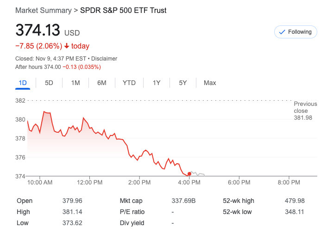Click the red down arrow icon
The width and height of the screenshot is (327, 233).
point(67,46)
